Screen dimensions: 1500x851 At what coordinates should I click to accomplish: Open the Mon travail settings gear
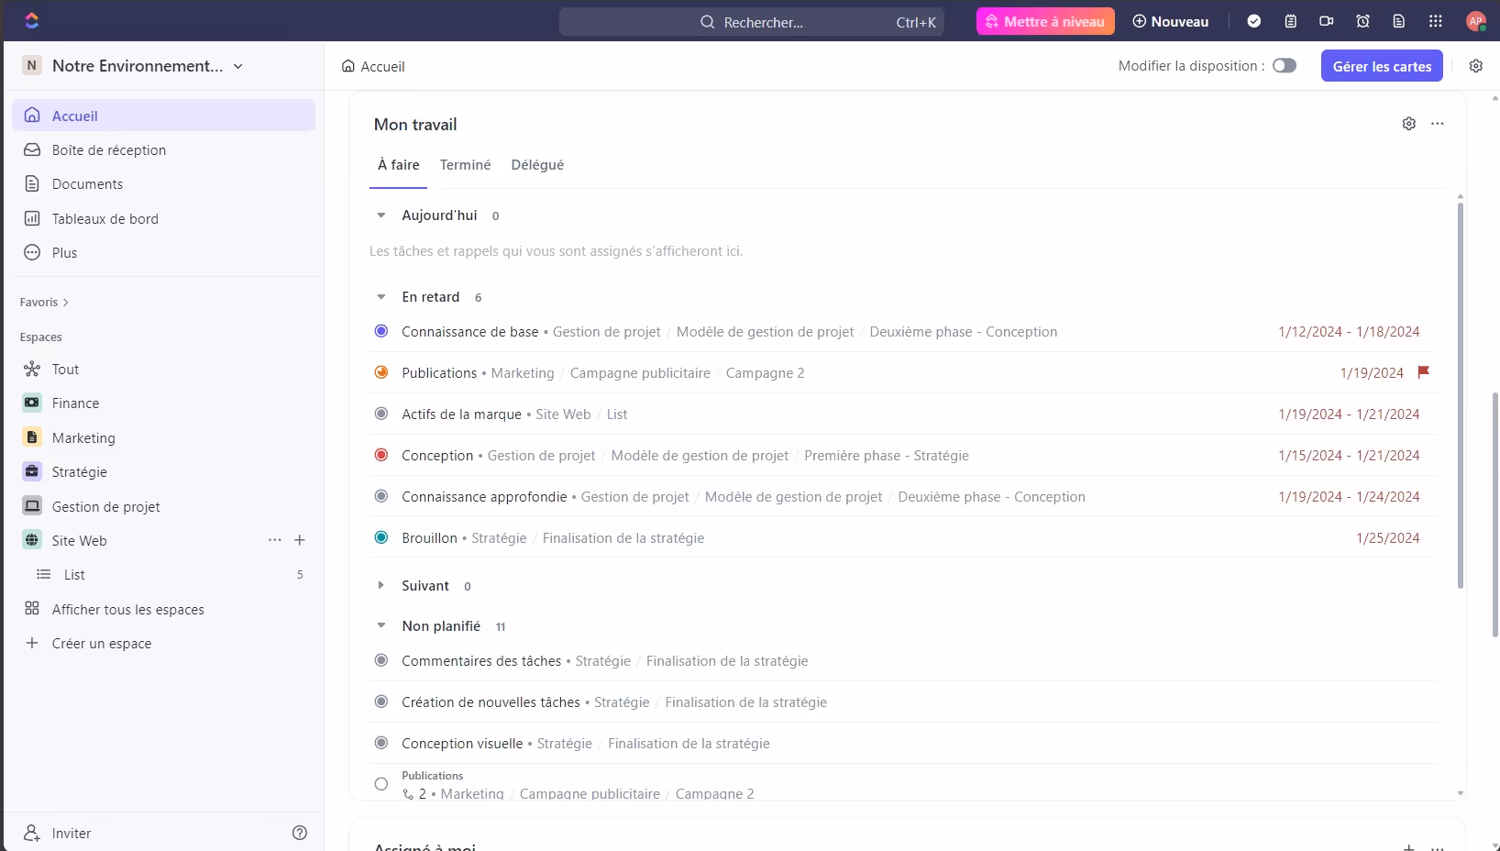pyautogui.click(x=1409, y=124)
